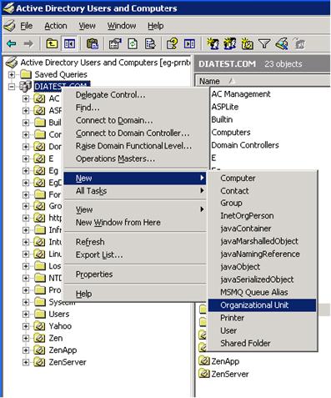
Task: Collapse the DIATEST.COM domain node
Action: click(x=12, y=87)
